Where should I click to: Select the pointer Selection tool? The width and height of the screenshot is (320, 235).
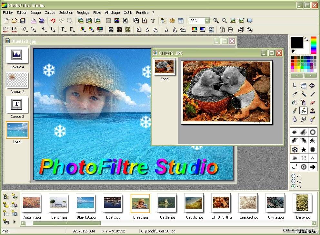click(x=295, y=86)
